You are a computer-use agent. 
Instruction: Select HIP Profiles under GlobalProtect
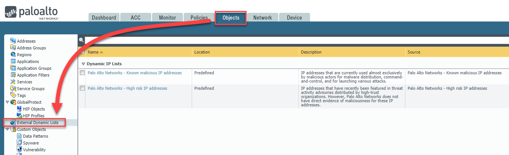pos(34,116)
